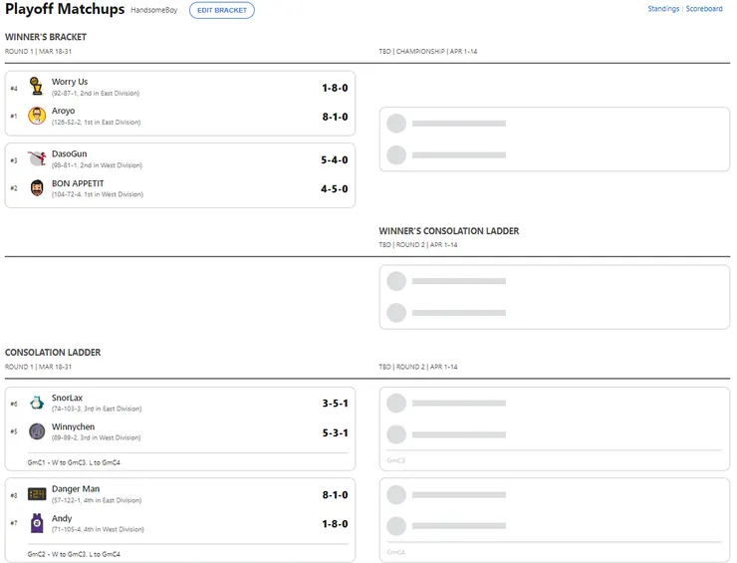Select the Winnychen team name
The image size is (737, 563).
click(73, 426)
